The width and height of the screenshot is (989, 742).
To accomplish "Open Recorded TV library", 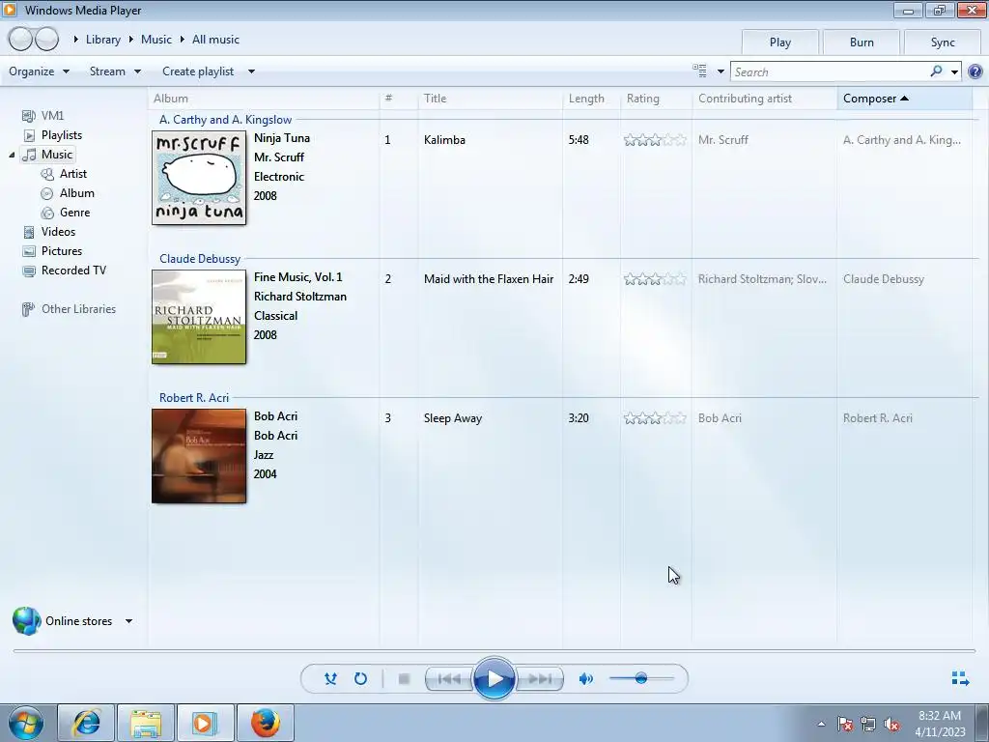I will click(x=73, y=271).
